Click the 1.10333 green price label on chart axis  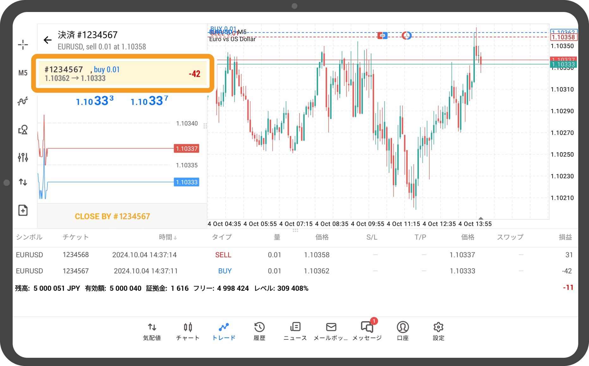point(563,64)
